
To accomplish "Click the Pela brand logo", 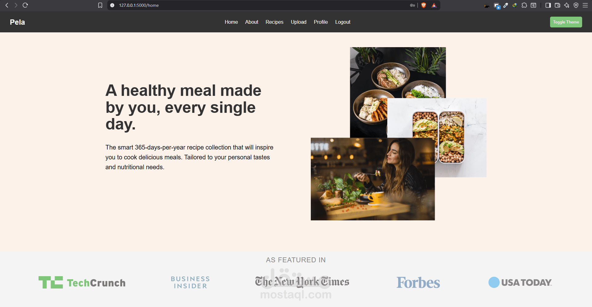I will pos(17,22).
